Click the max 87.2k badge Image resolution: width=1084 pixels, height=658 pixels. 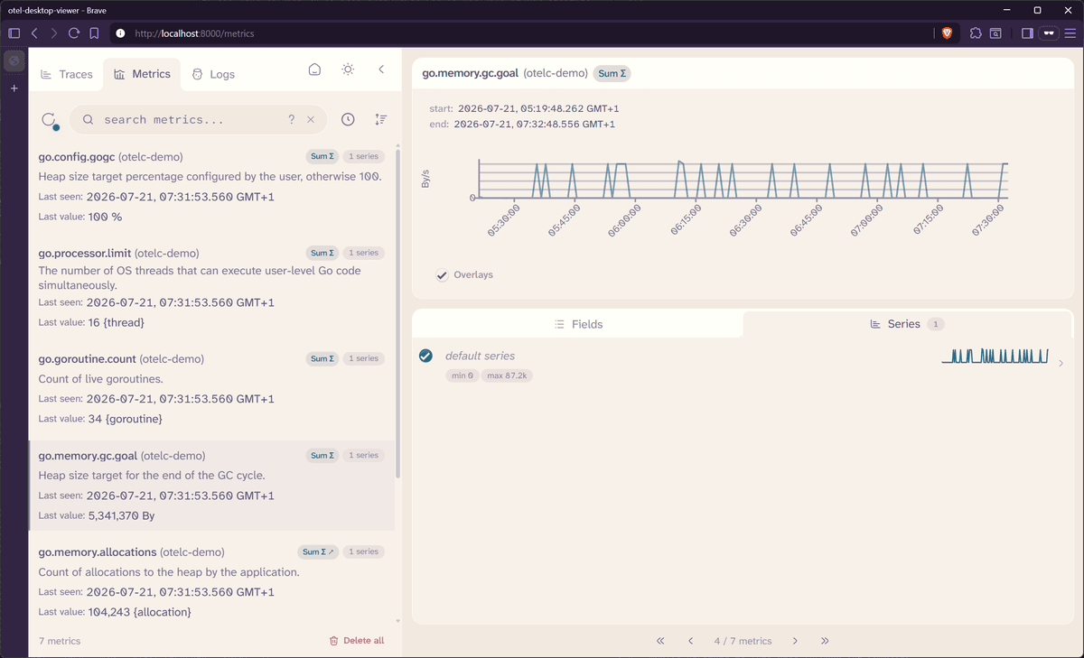[x=507, y=375]
